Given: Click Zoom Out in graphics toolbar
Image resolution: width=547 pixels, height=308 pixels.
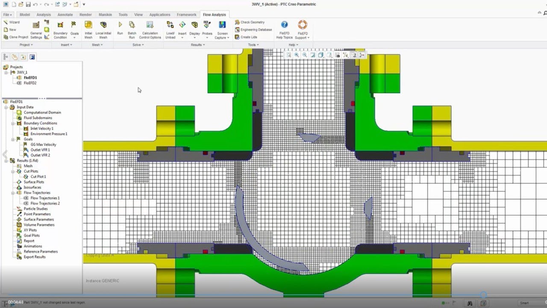Looking at the screenshot, I should click(305, 55).
